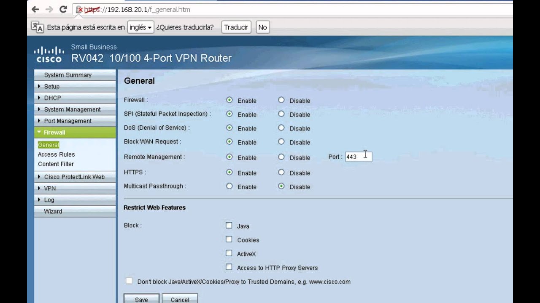
Task: Select Enable for SPI
Action: pyautogui.click(x=229, y=114)
